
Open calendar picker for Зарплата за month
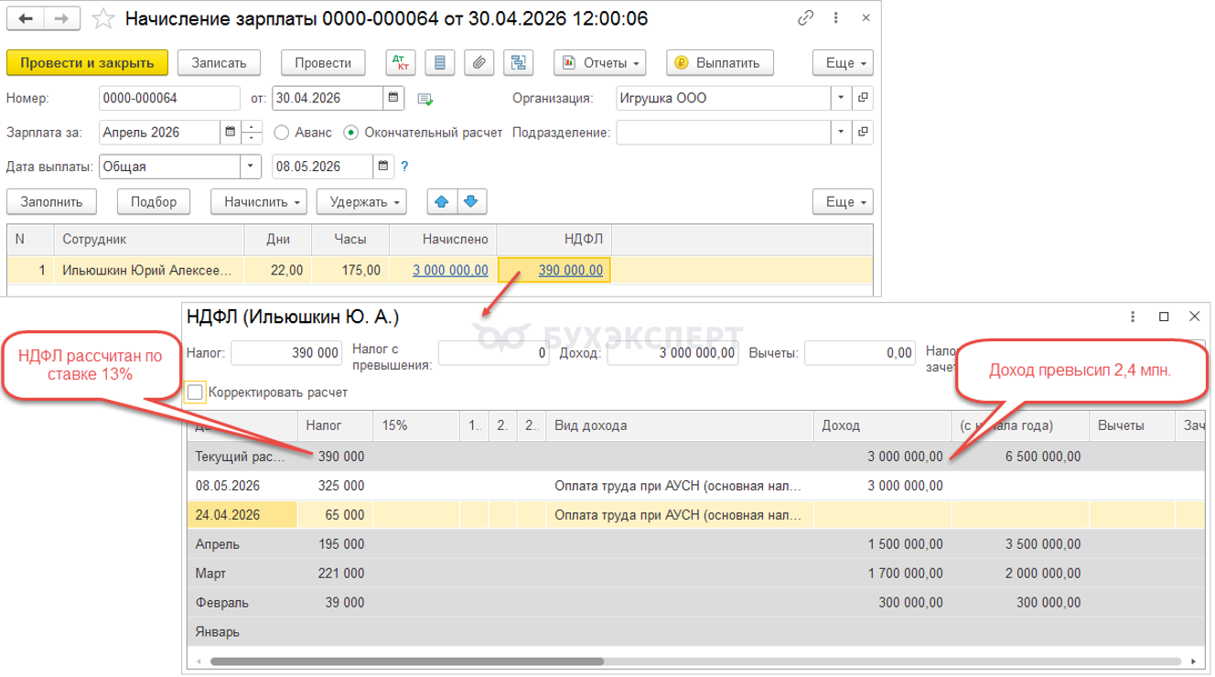(230, 133)
